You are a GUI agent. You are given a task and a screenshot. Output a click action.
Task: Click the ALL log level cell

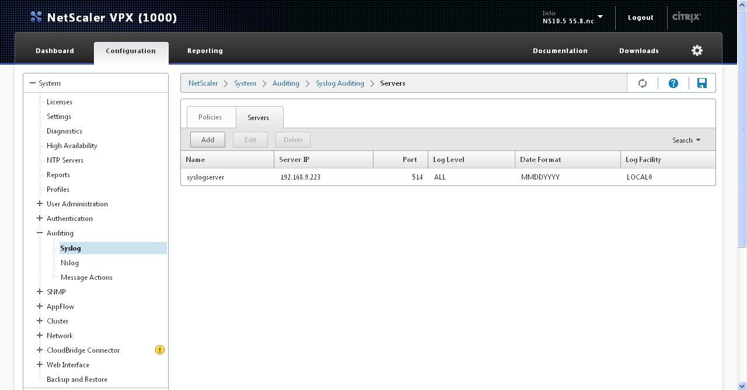(439, 177)
